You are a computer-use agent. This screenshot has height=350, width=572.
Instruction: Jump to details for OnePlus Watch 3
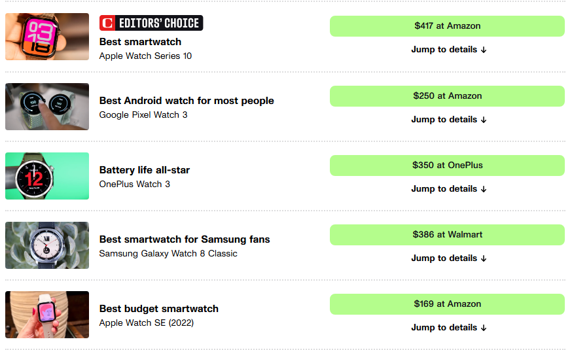pyautogui.click(x=449, y=189)
